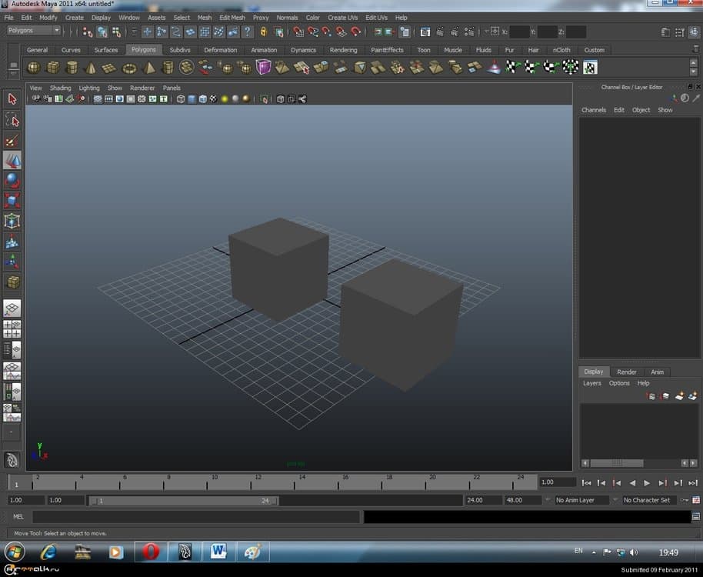
Task: Click the MEL command line input
Action: click(x=196, y=516)
